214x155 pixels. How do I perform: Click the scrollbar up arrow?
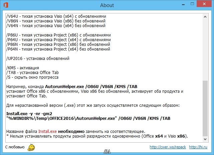205,17
